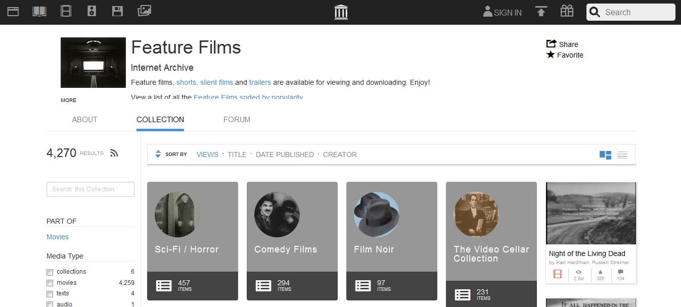681x307 pixels.
Task: Click the Favorite text link
Action: (570, 55)
